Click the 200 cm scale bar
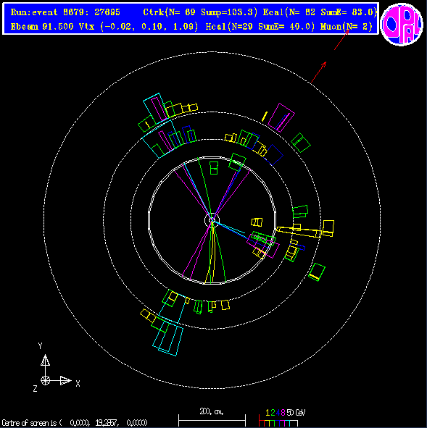This screenshot has width=427, height=428. 212,420
